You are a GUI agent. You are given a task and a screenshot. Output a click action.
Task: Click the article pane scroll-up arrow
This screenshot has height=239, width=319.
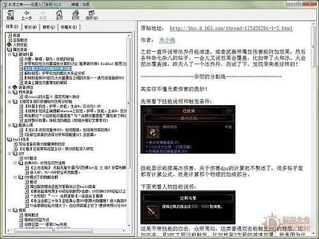point(313,24)
